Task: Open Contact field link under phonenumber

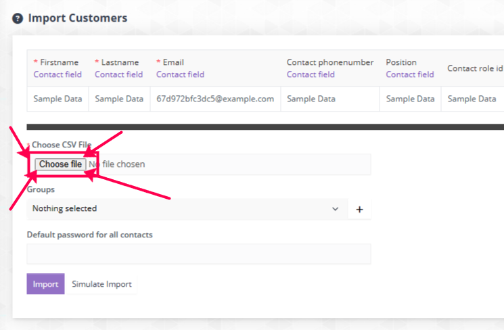Action: (311, 74)
